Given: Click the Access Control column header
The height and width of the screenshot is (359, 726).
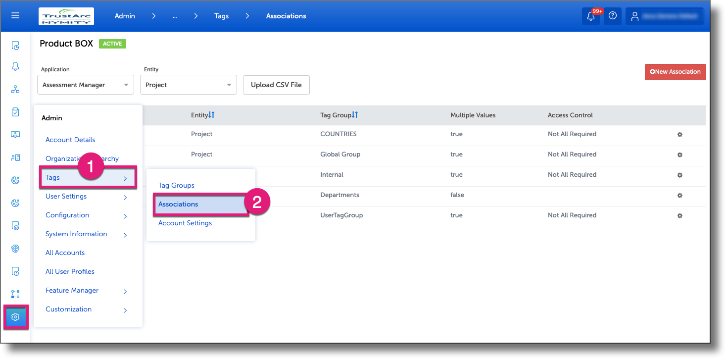Looking at the screenshot, I should [570, 115].
